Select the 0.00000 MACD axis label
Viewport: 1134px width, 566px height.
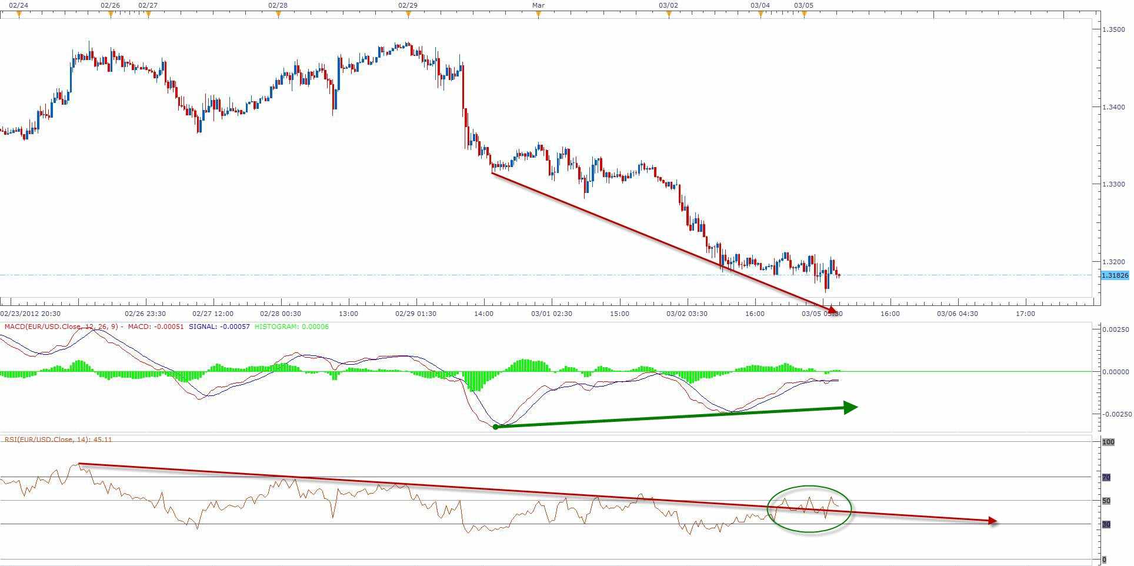coord(1116,372)
